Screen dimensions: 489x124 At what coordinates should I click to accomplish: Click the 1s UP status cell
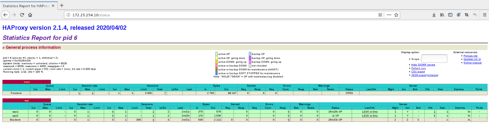pos(335,116)
